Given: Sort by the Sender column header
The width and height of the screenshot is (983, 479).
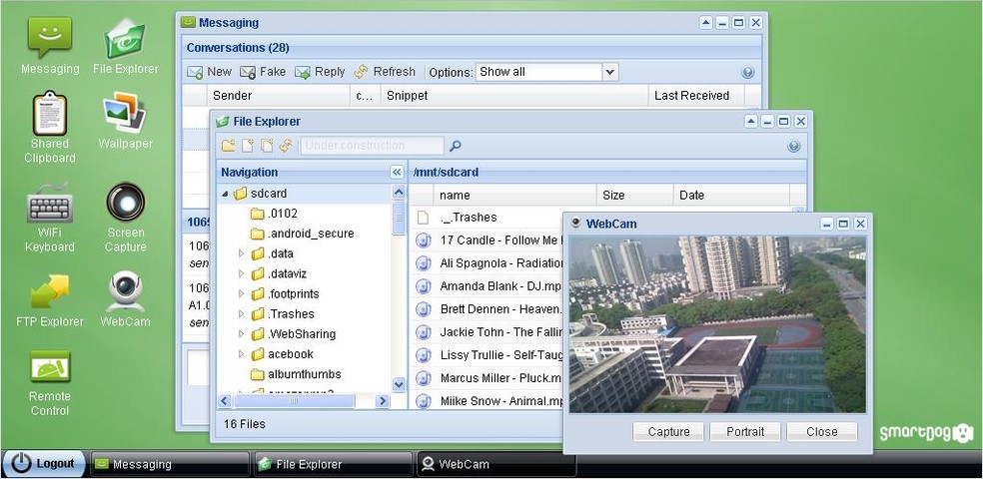Looking at the screenshot, I should pos(279,96).
